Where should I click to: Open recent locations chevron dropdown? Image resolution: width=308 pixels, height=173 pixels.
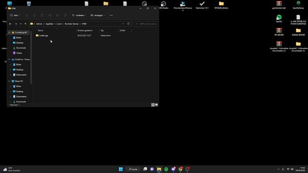point(21,24)
